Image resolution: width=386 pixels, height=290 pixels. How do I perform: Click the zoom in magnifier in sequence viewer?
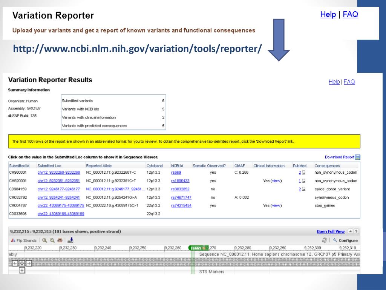pyautogui.click(x=44, y=240)
